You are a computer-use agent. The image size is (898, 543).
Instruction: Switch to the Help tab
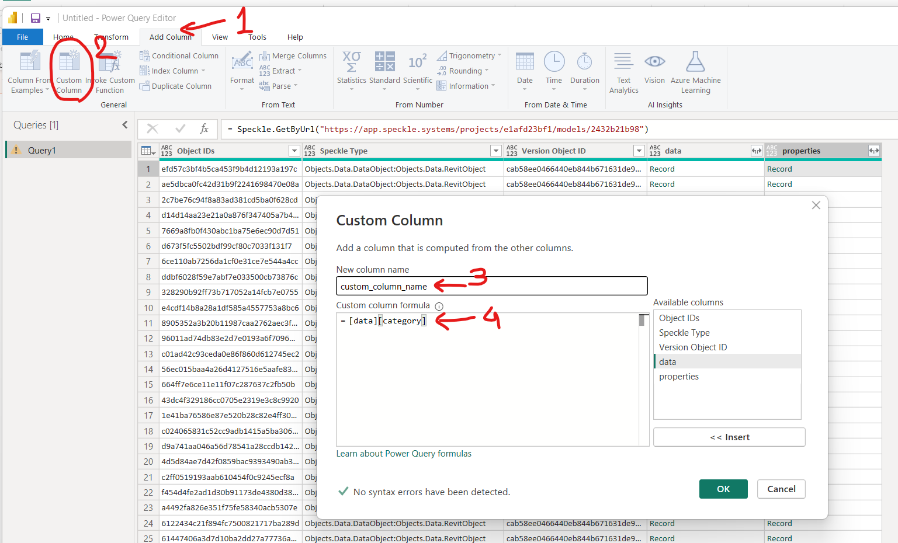tap(295, 37)
